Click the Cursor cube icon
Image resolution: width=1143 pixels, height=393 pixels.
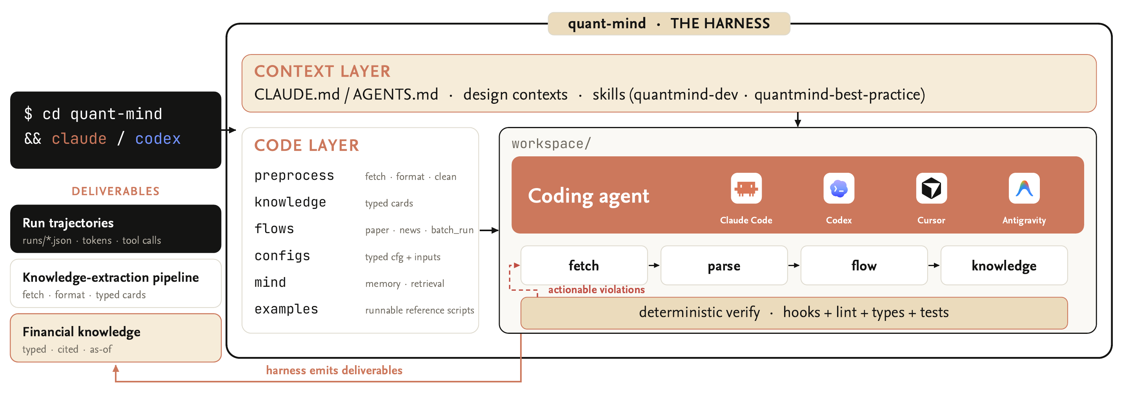931,188
